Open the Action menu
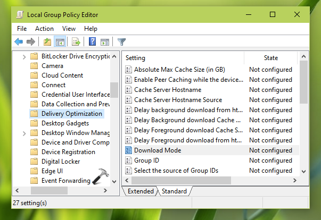Viewport: 321px width, 220px height. click(x=44, y=28)
